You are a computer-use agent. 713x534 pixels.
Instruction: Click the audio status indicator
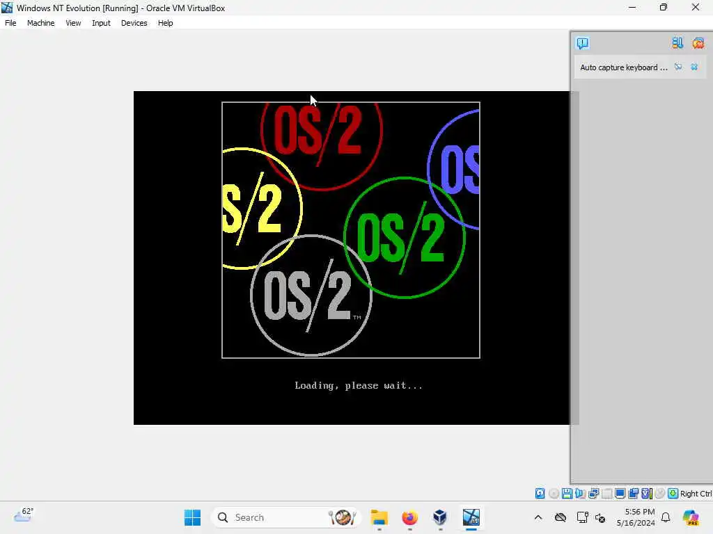(x=580, y=494)
